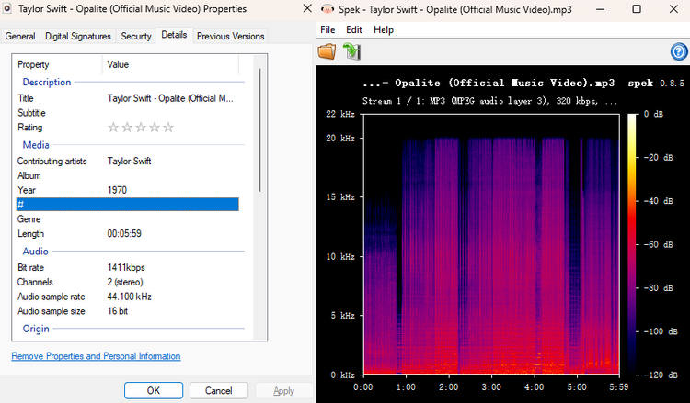Click the spek 0.8.5 version label
The image size is (690, 403).
[x=656, y=83]
